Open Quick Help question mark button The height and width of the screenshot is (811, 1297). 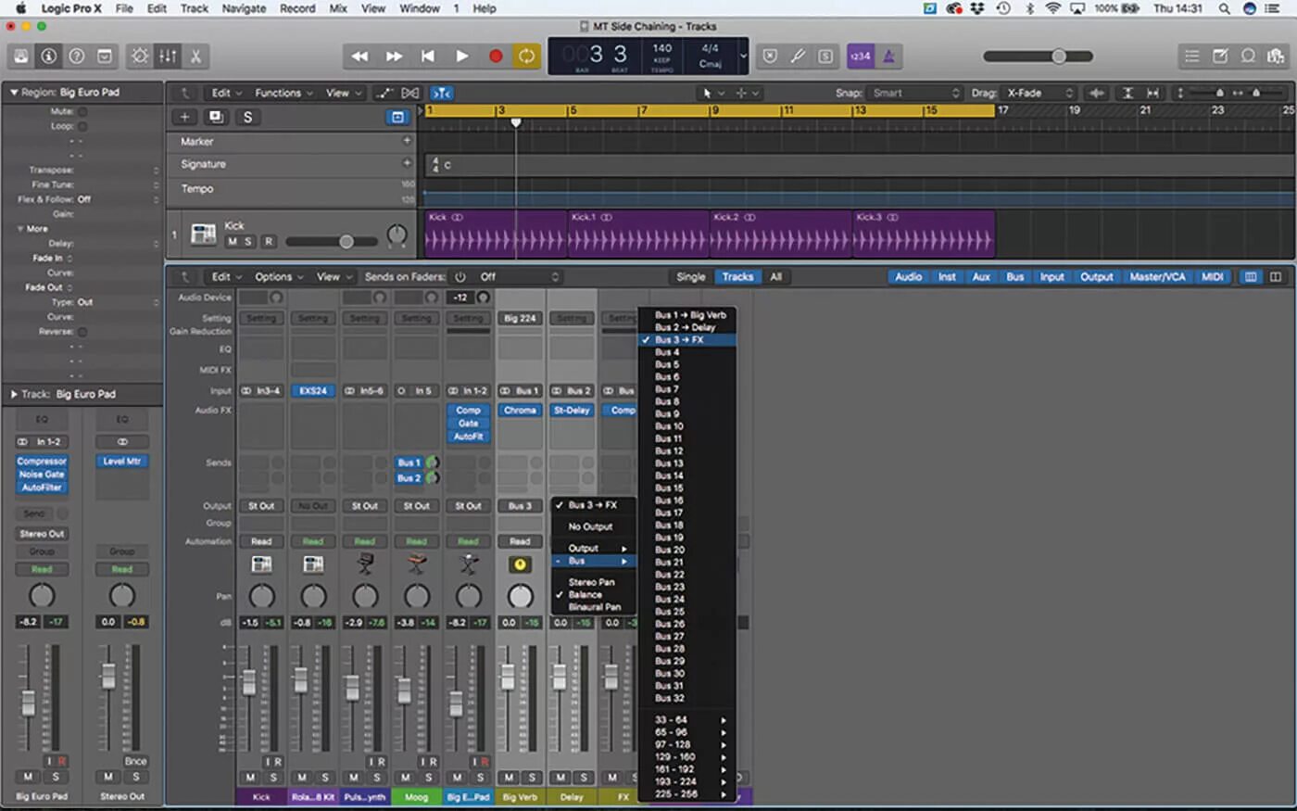77,57
